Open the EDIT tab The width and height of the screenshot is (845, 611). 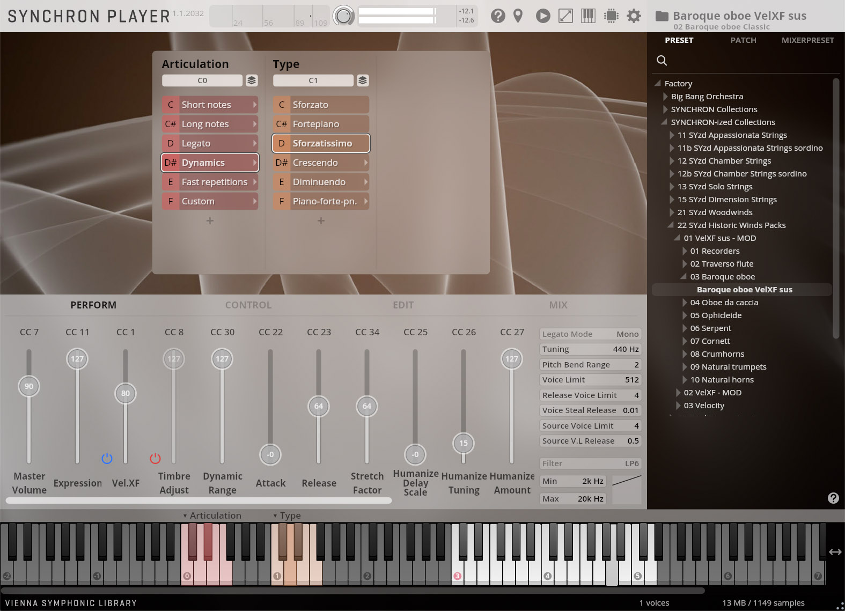click(403, 305)
